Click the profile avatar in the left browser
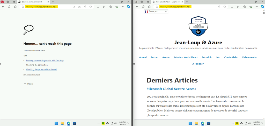The height and width of the screenshot is (126, 265). pyautogui.click(x=2, y=2)
